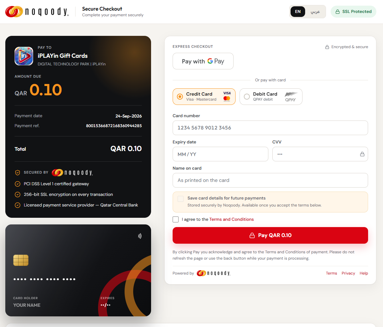The height and width of the screenshot is (327, 383).
Task: Click the SSL Protected badge
Action: [x=353, y=12]
